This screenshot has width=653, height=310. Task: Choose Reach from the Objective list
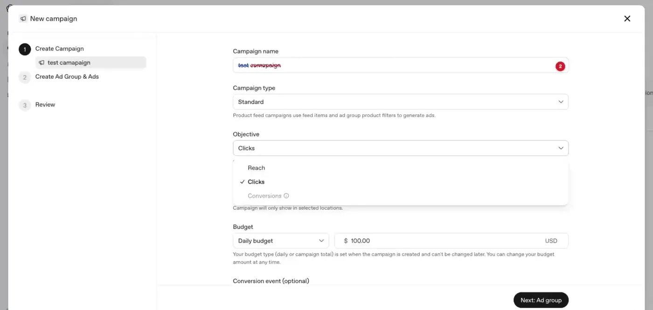(x=401, y=168)
